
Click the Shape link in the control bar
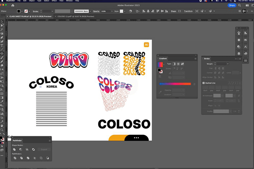pos(173,11)
